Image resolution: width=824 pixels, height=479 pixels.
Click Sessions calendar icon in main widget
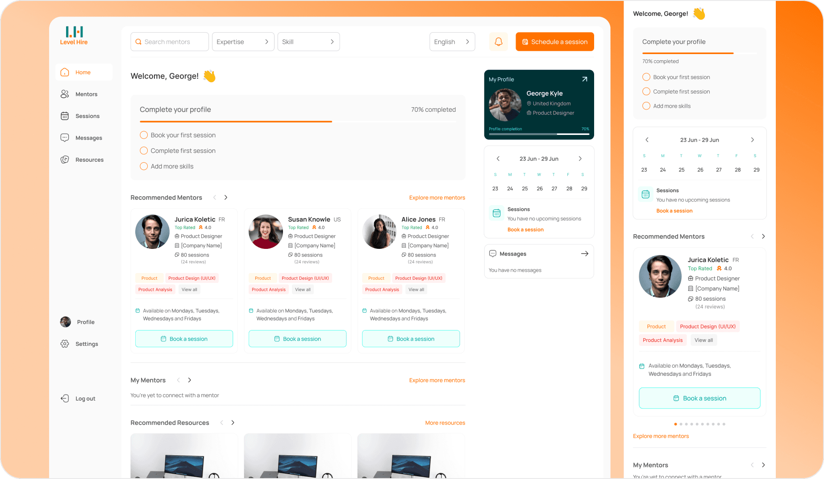[496, 213]
